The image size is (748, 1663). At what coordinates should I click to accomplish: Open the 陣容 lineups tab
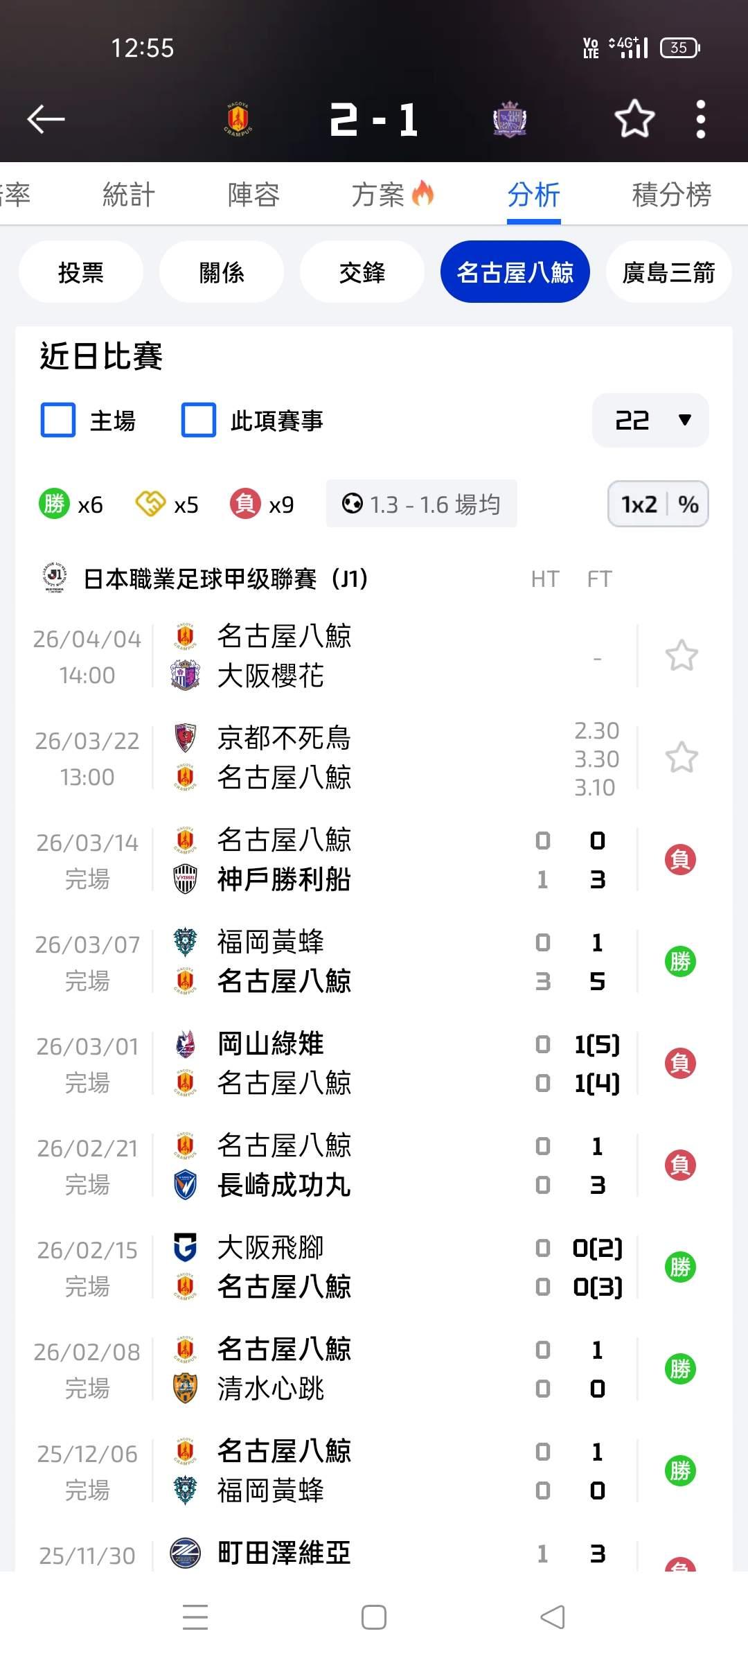coord(253,195)
